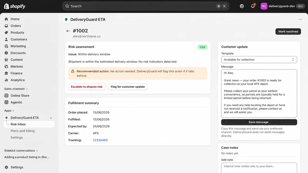
Task: Click the Marketing target icon
Action: pyautogui.click(x=6, y=46)
